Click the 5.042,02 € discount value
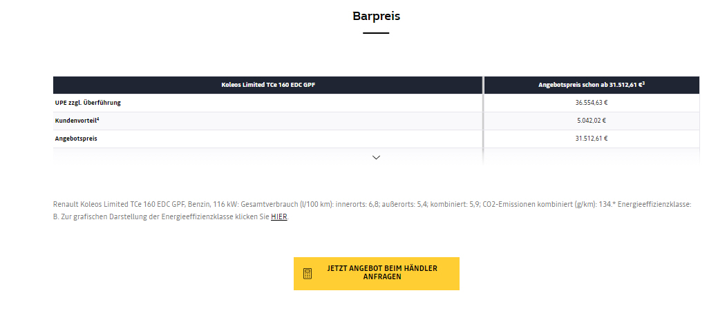 point(591,121)
